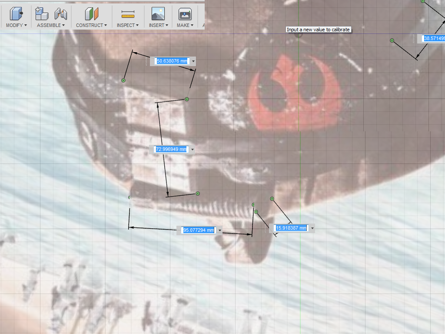Open the INSPECT dropdown menu
Screen dimensions: 445x334
tap(128, 25)
